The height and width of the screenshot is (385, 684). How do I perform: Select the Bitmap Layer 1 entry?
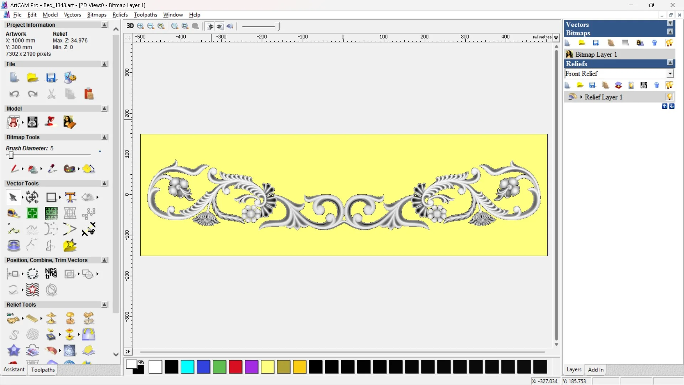point(596,54)
